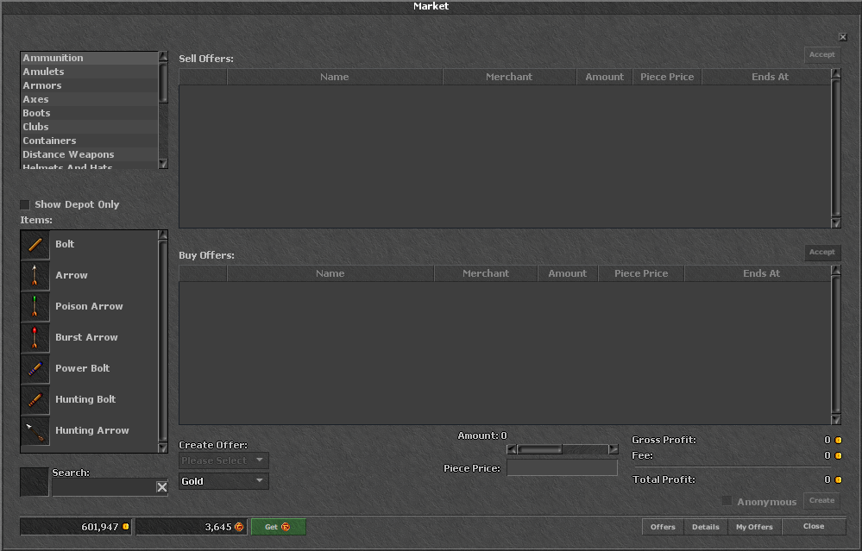Choose the Poison Arrow icon
This screenshot has width=862, height=551.
pos(35,306)
